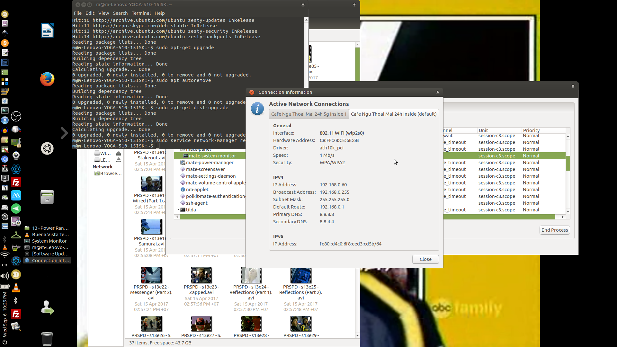Expand the mate-system-monitor tree item
The width and height of the screenshot is (617, 347).
point(179,156)
